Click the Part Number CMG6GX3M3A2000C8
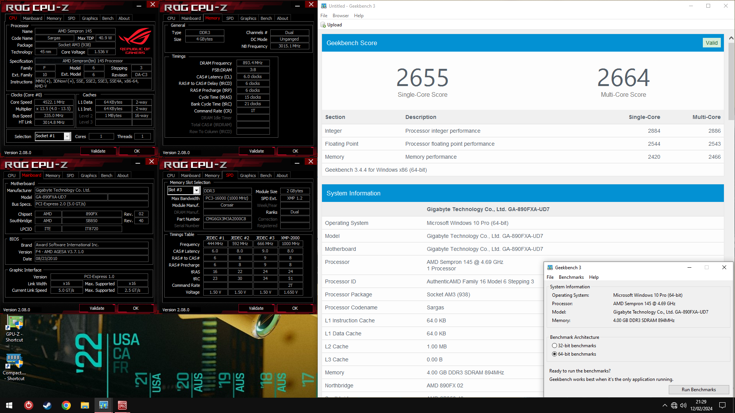Viewport: 735px width, 413px height. (x=227, y=219)
